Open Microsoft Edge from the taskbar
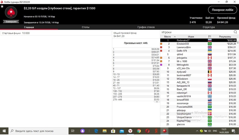The width and height of the screenshot is (239, 140). [x=96, y=131]
